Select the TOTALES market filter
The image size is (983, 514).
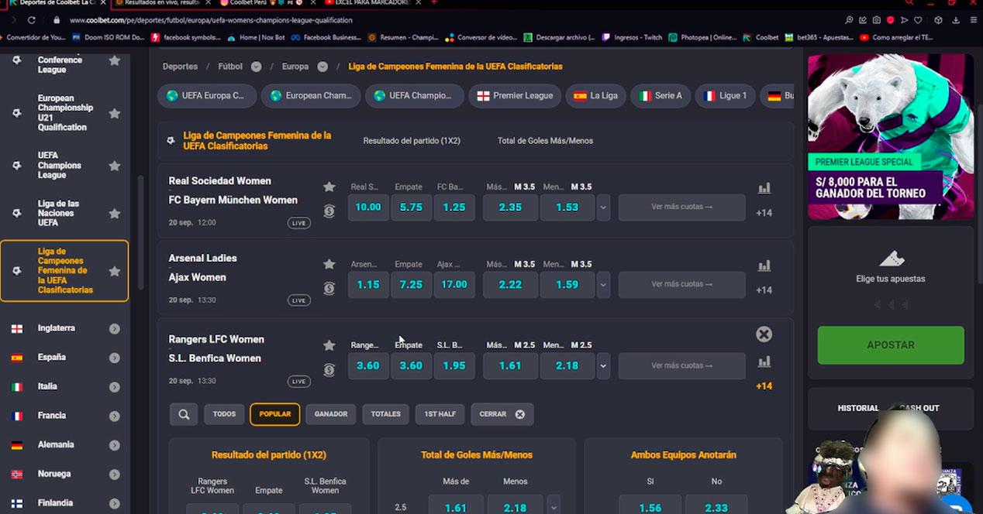386,414
